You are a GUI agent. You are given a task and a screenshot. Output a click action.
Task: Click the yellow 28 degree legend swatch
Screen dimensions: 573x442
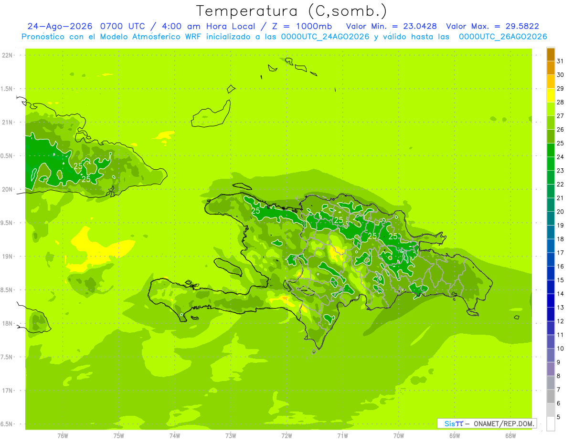pyautogui.click(x=551, y=96)
